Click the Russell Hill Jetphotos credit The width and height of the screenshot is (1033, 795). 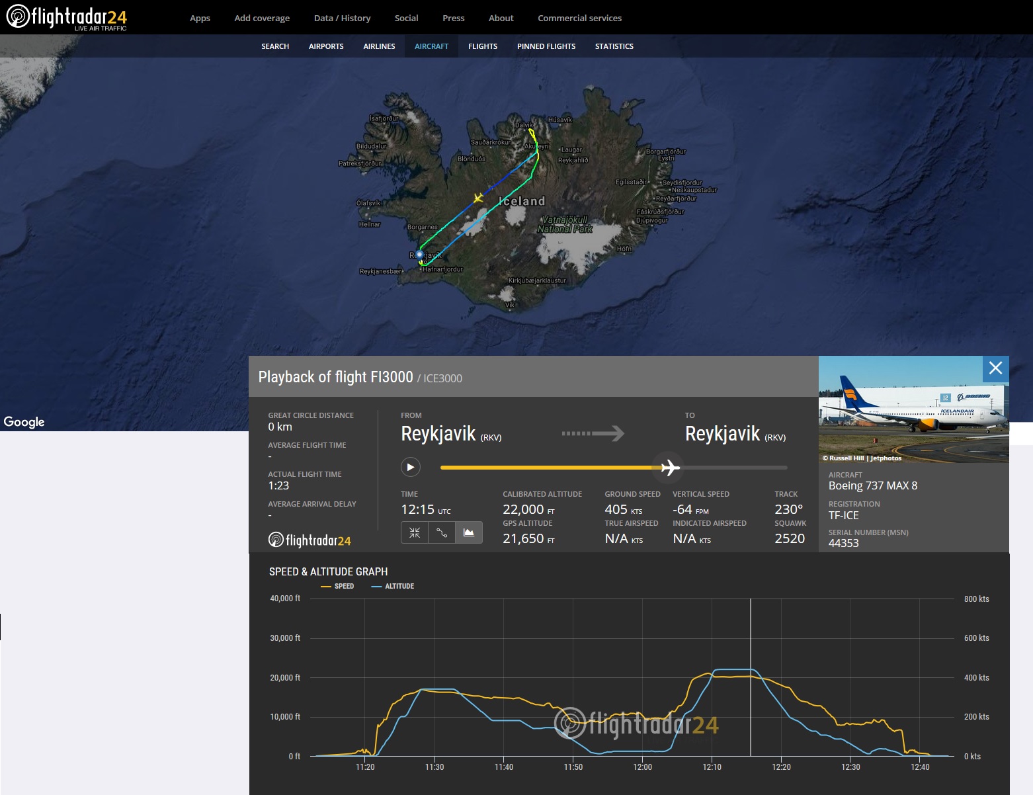(862, 458)
